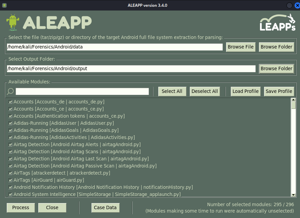Click Browse Folder for output
Image resolution: width=300 pixels, height=218 pixels.
(x=277, y=68)
